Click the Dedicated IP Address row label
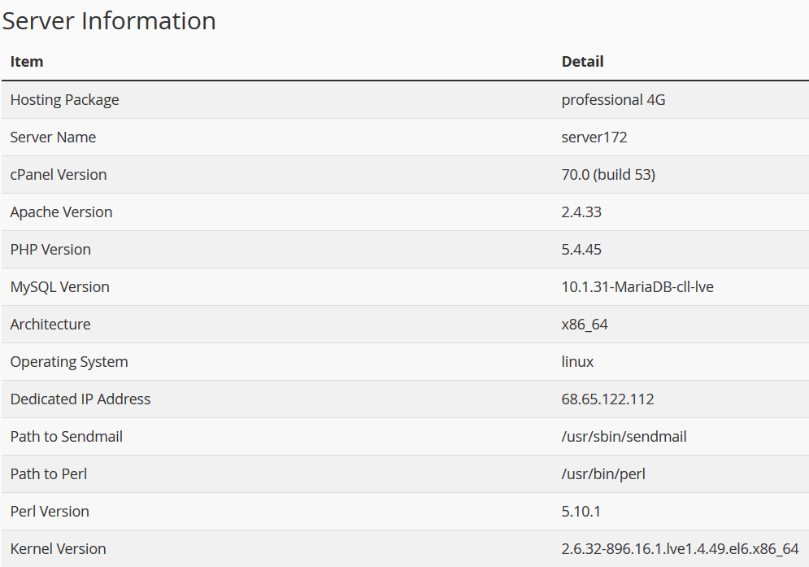The image size is (809, 567). [80, 399]
